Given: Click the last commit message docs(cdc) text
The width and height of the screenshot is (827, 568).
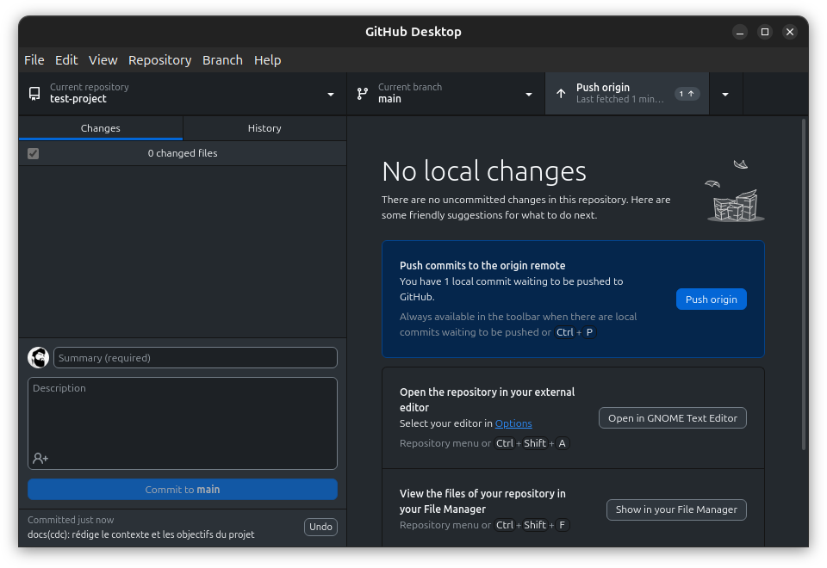Looking at the screenshot, I should [x=140, y=534].
